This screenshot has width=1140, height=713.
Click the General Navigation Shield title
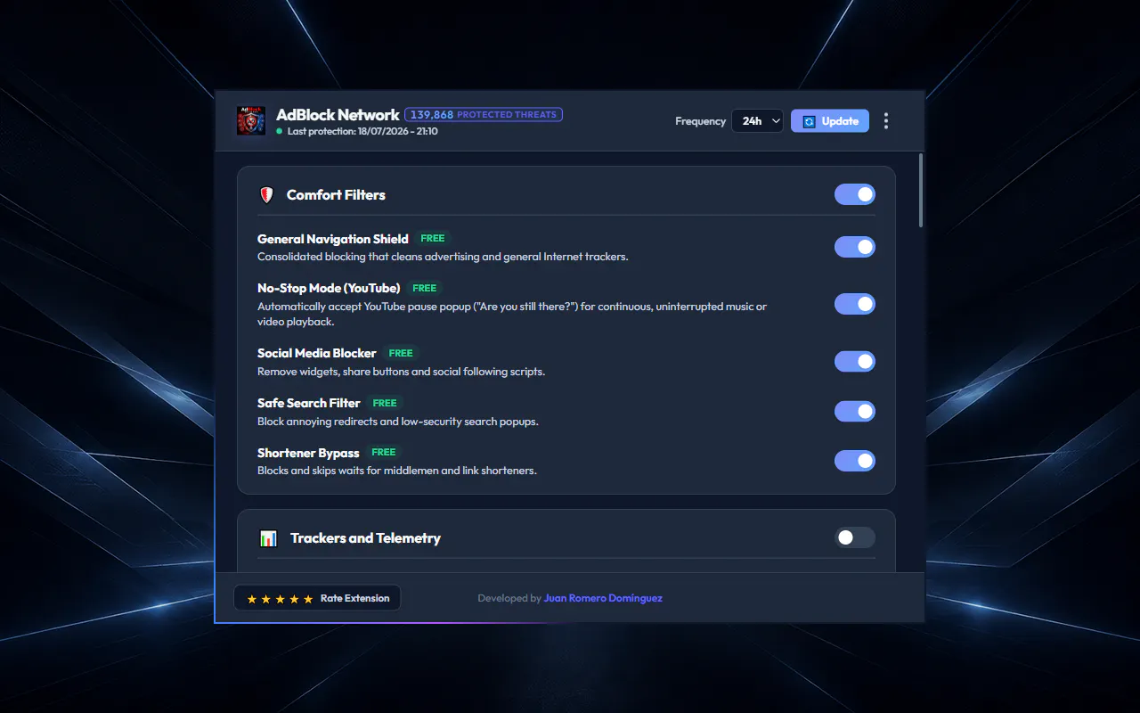click(x=333, y=239)
